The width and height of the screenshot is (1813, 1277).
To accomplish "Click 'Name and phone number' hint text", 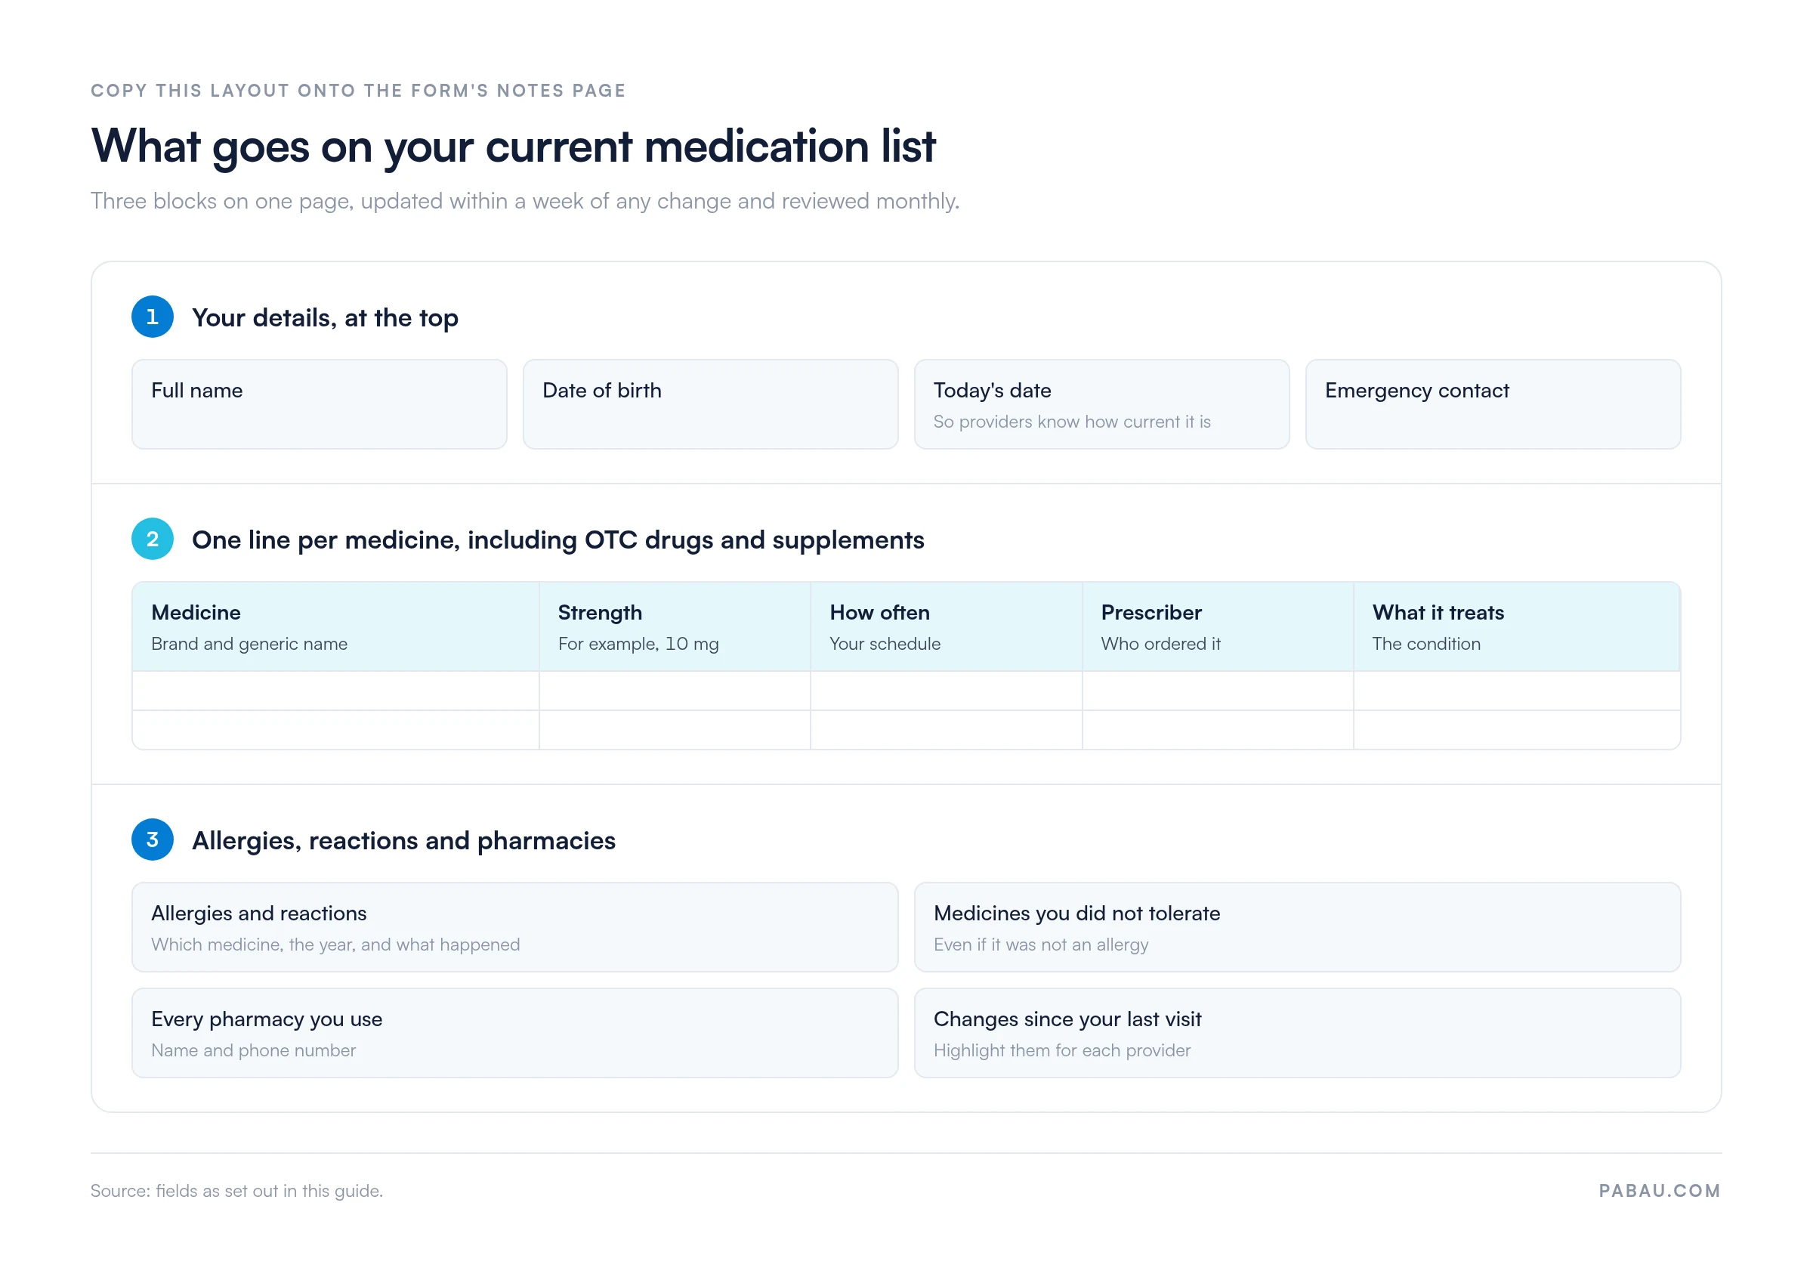I will coord(254,1050).
